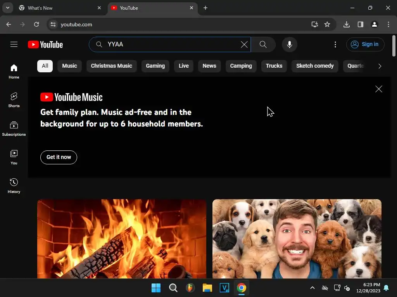The width and height of the screenshot is (397, 297).
Task: Open the You section in the sidebar
Action: click(14, 157)
